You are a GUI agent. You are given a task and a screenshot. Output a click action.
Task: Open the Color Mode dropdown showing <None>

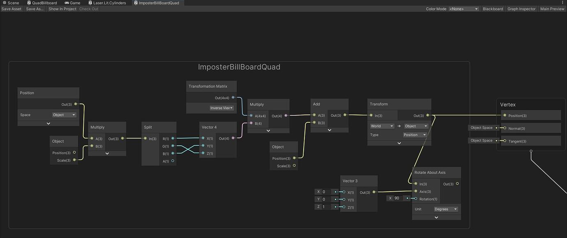pyautogui.click(x=463, y=9)
